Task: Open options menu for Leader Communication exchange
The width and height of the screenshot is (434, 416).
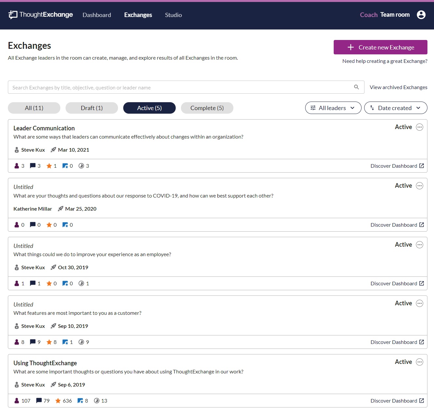Action: pos(420,127)
